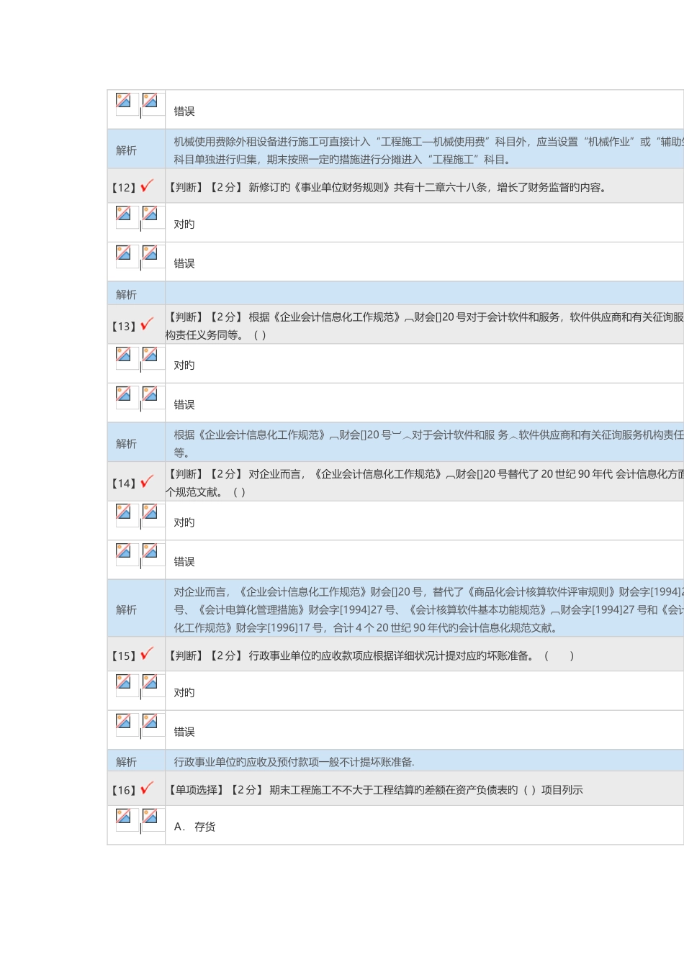684x967 pixels.
Task: Click question 16 text about 期末工程施工
Action: [375, 790]
